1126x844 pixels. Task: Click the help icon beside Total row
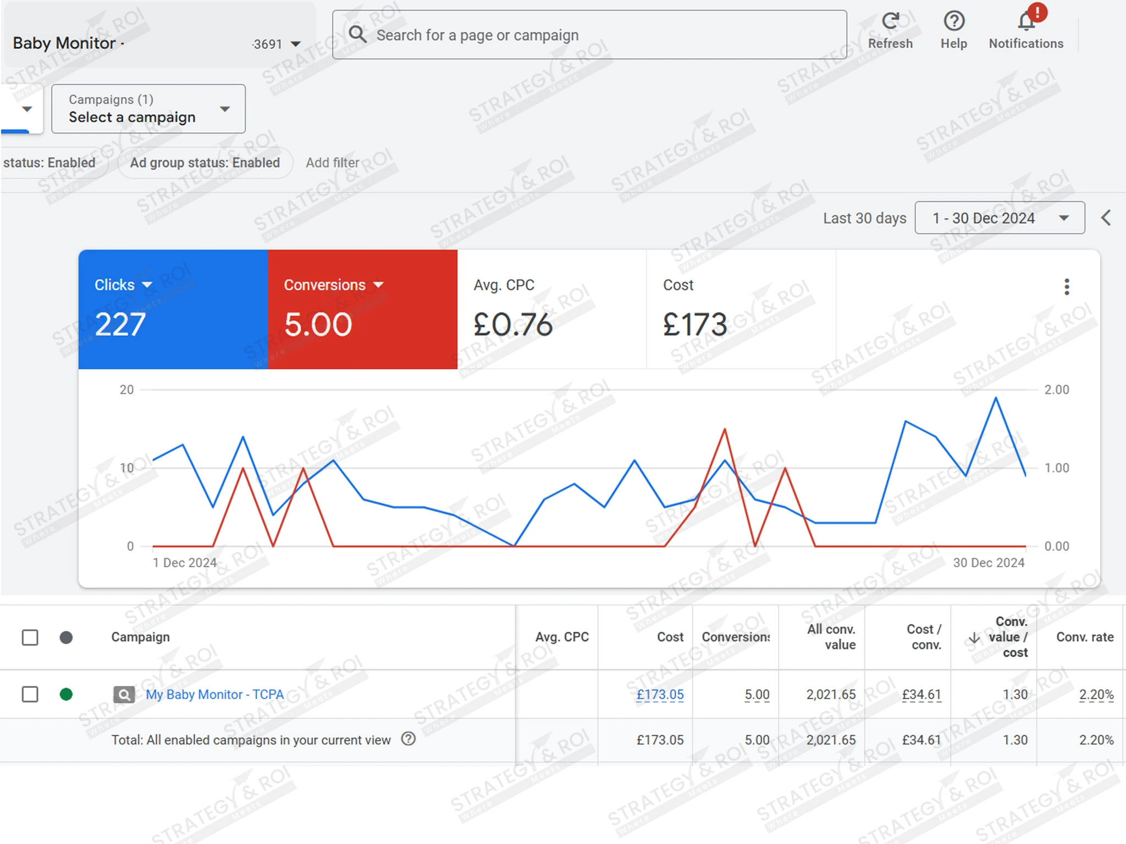click(409, 739)
